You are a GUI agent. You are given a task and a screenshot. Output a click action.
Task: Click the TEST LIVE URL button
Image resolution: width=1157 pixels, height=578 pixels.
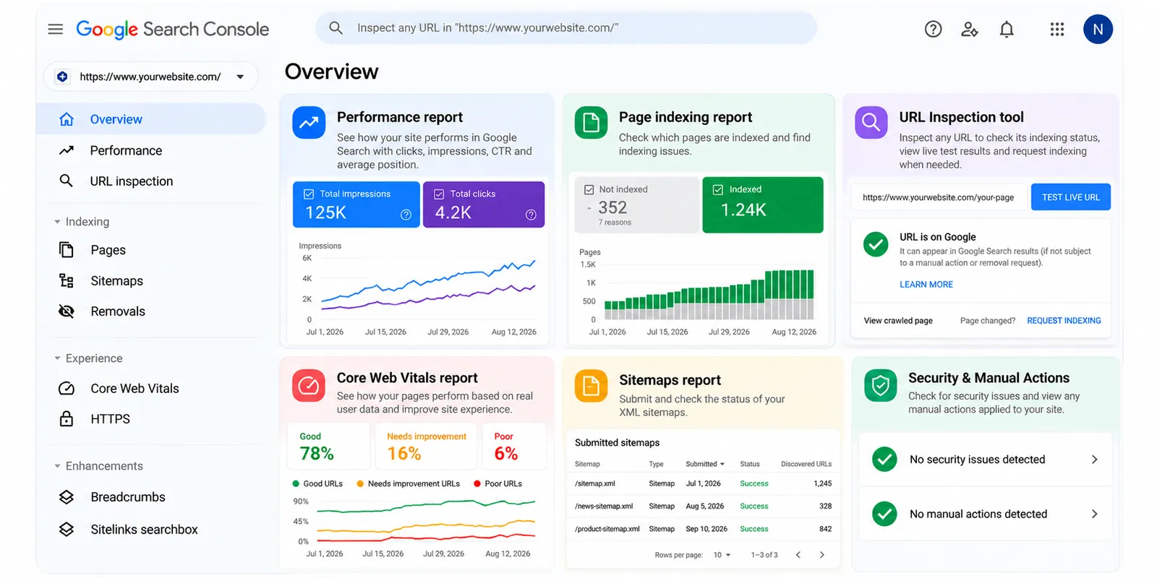1070,197
